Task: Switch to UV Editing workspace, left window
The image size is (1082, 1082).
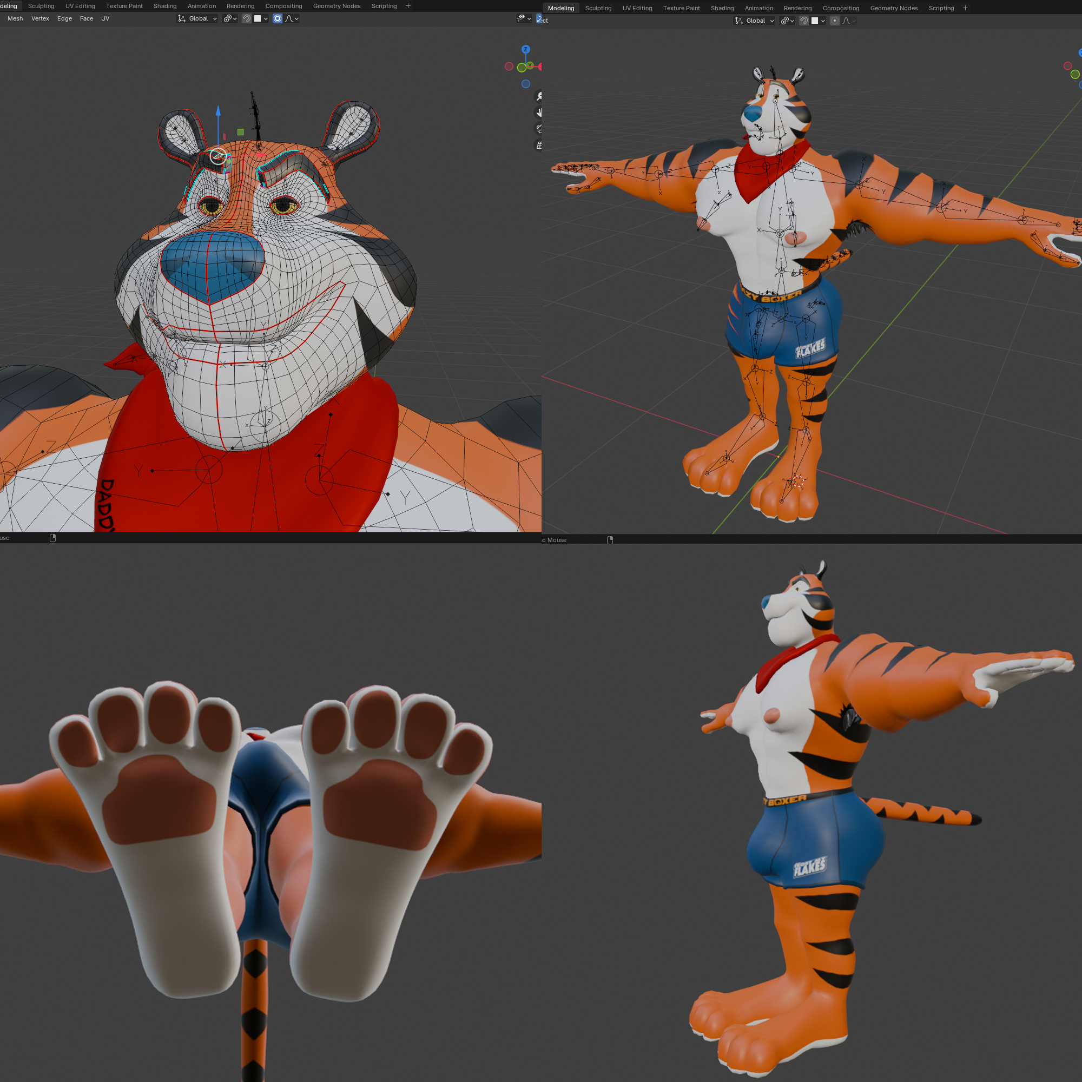Action: click(x=80, y=6)
